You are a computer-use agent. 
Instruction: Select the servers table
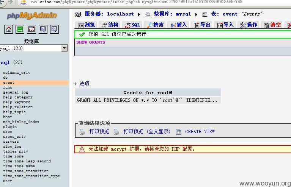11,142
